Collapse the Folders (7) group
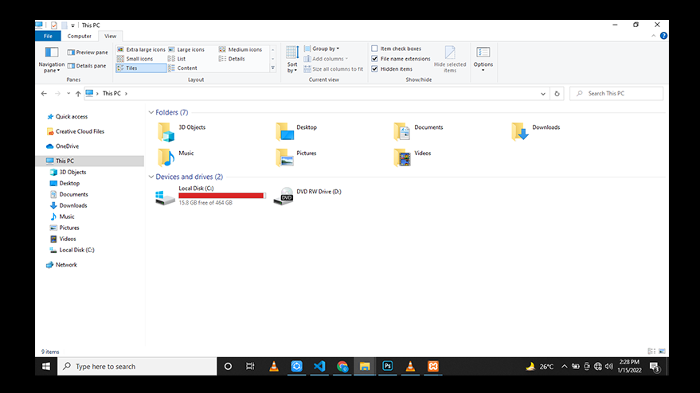The width and height of the screenshot is (700, 393). tap(151, 112)
